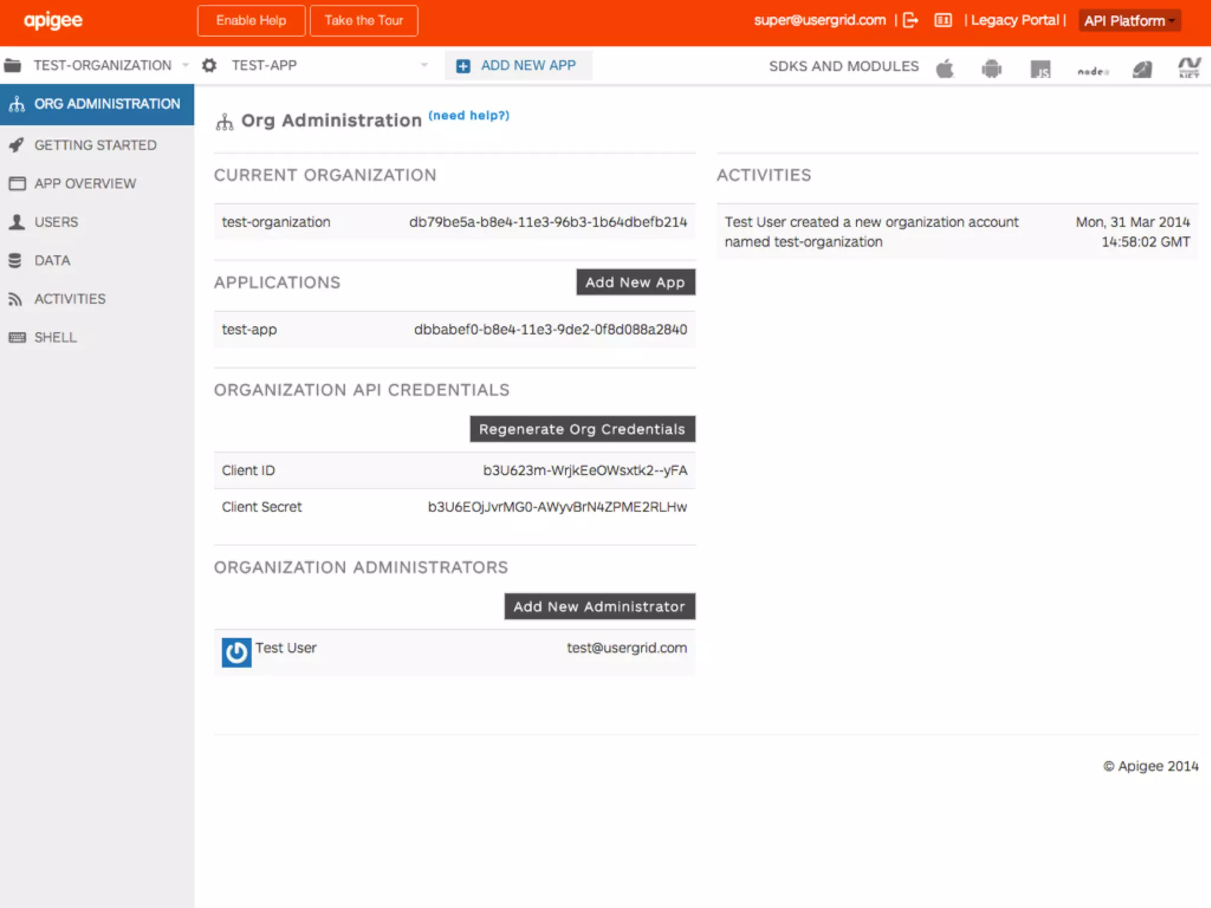Image resolution: width=1211 pixels, height=908 pixels.
Task: Open the Data section in sidebar
Action: click(x=52, y=260)
